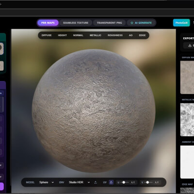
Task: Adjust the U tiling slider
Action: tap(125, 182)
